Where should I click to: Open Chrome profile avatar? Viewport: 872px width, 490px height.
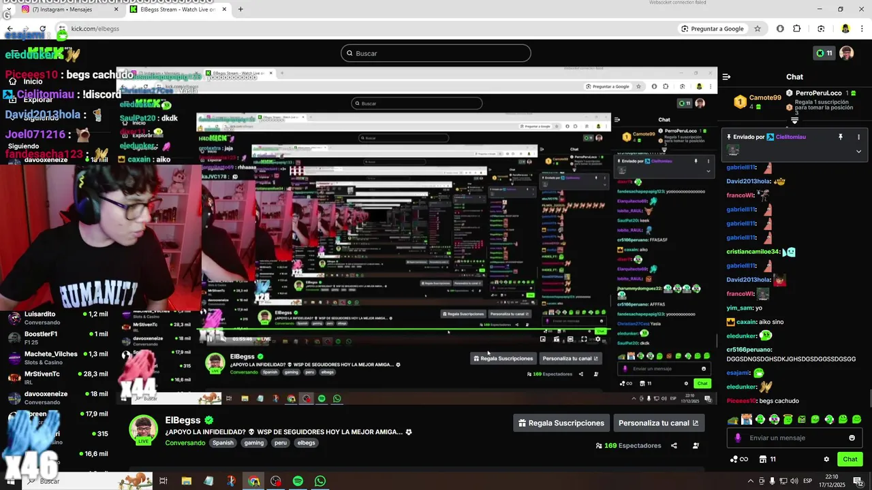[x=845, y=29]
